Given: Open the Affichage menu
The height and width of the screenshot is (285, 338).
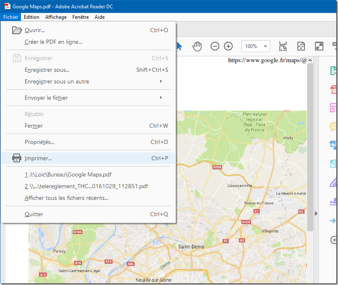Looking at the screenshot, I should (56, 17).
